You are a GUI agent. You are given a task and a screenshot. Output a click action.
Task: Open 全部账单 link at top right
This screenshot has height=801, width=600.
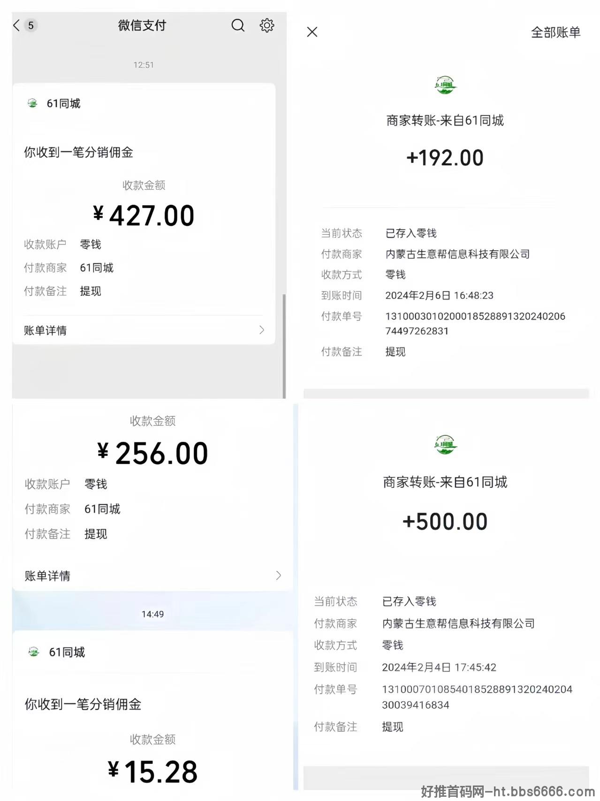point(555,32)
